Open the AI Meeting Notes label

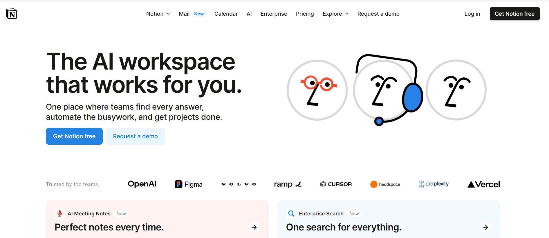[x=89, y=214]
